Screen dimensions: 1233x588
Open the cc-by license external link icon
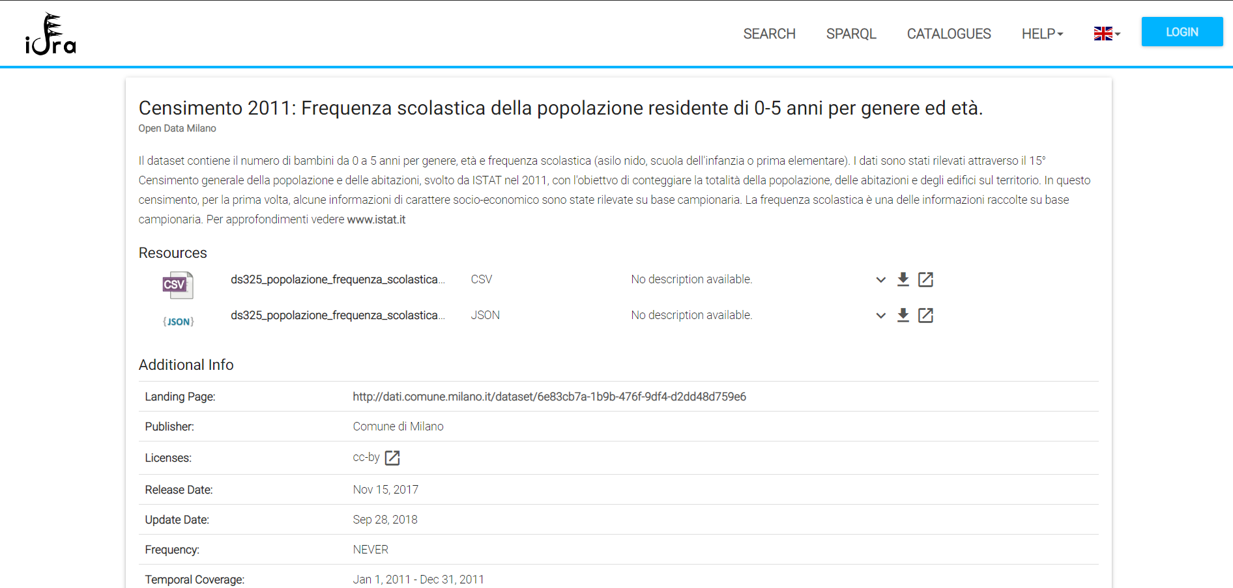coord(392,458)
